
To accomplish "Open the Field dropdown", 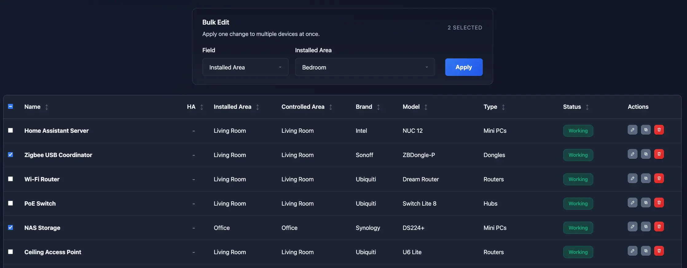I will click(x=245, y=67).
